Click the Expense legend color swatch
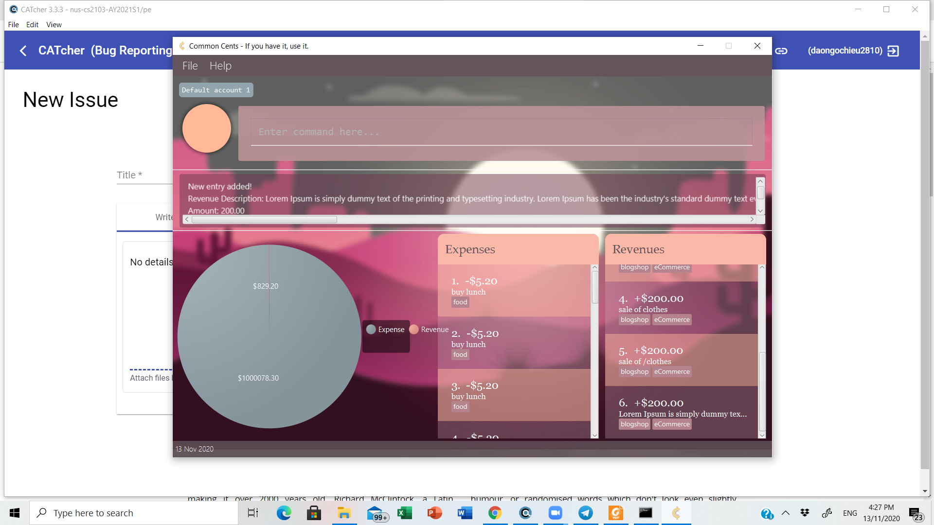The image size is (934, 525). (371, 330)
